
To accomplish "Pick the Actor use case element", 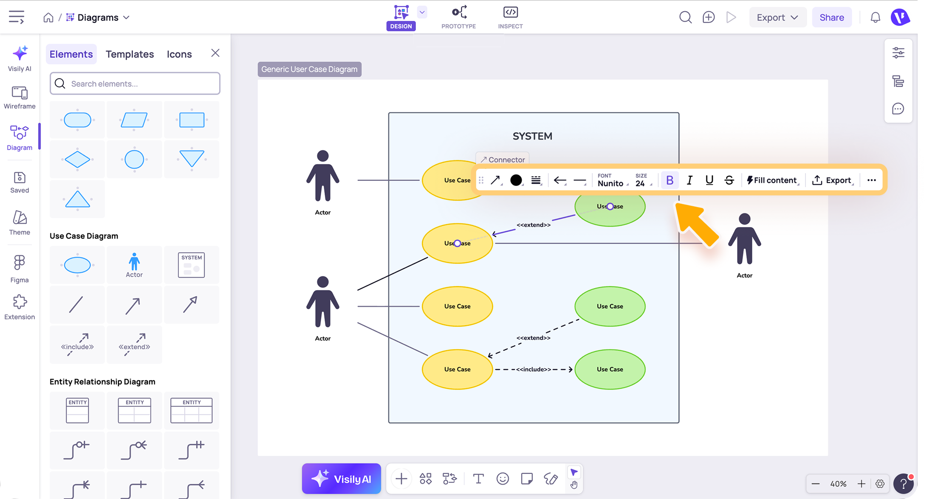I will point(134,265).
